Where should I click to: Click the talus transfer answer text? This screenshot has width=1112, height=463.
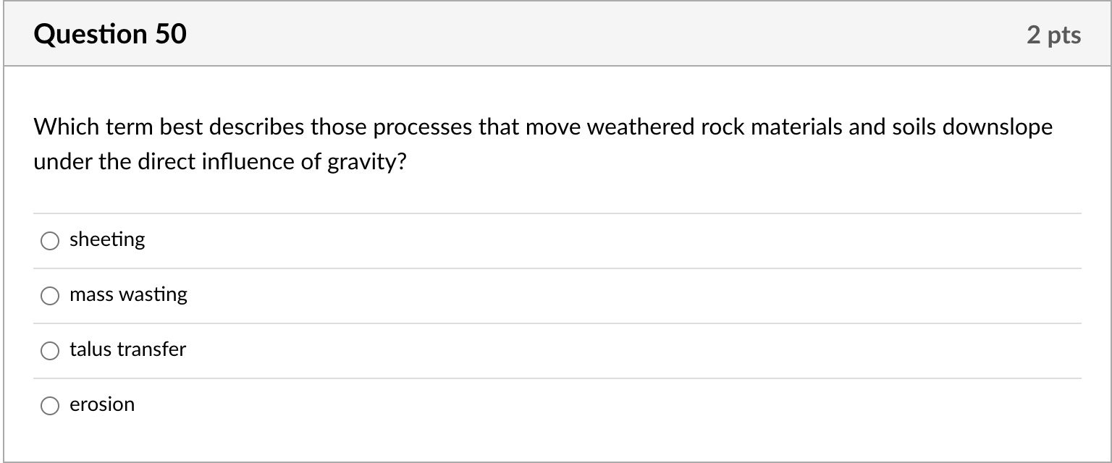[x=127, y=349]
